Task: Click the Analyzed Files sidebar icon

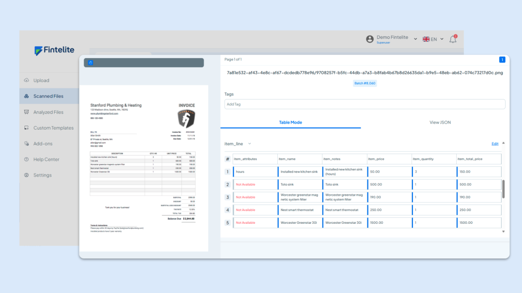Action: pos(27,112)
